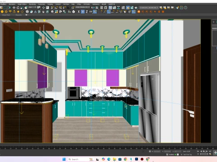Screen dimensions: 217x162
Task: Open the Arnold menu
Action: click(104, 4)
